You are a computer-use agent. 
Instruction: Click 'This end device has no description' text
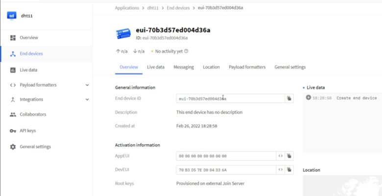point(209,112)
